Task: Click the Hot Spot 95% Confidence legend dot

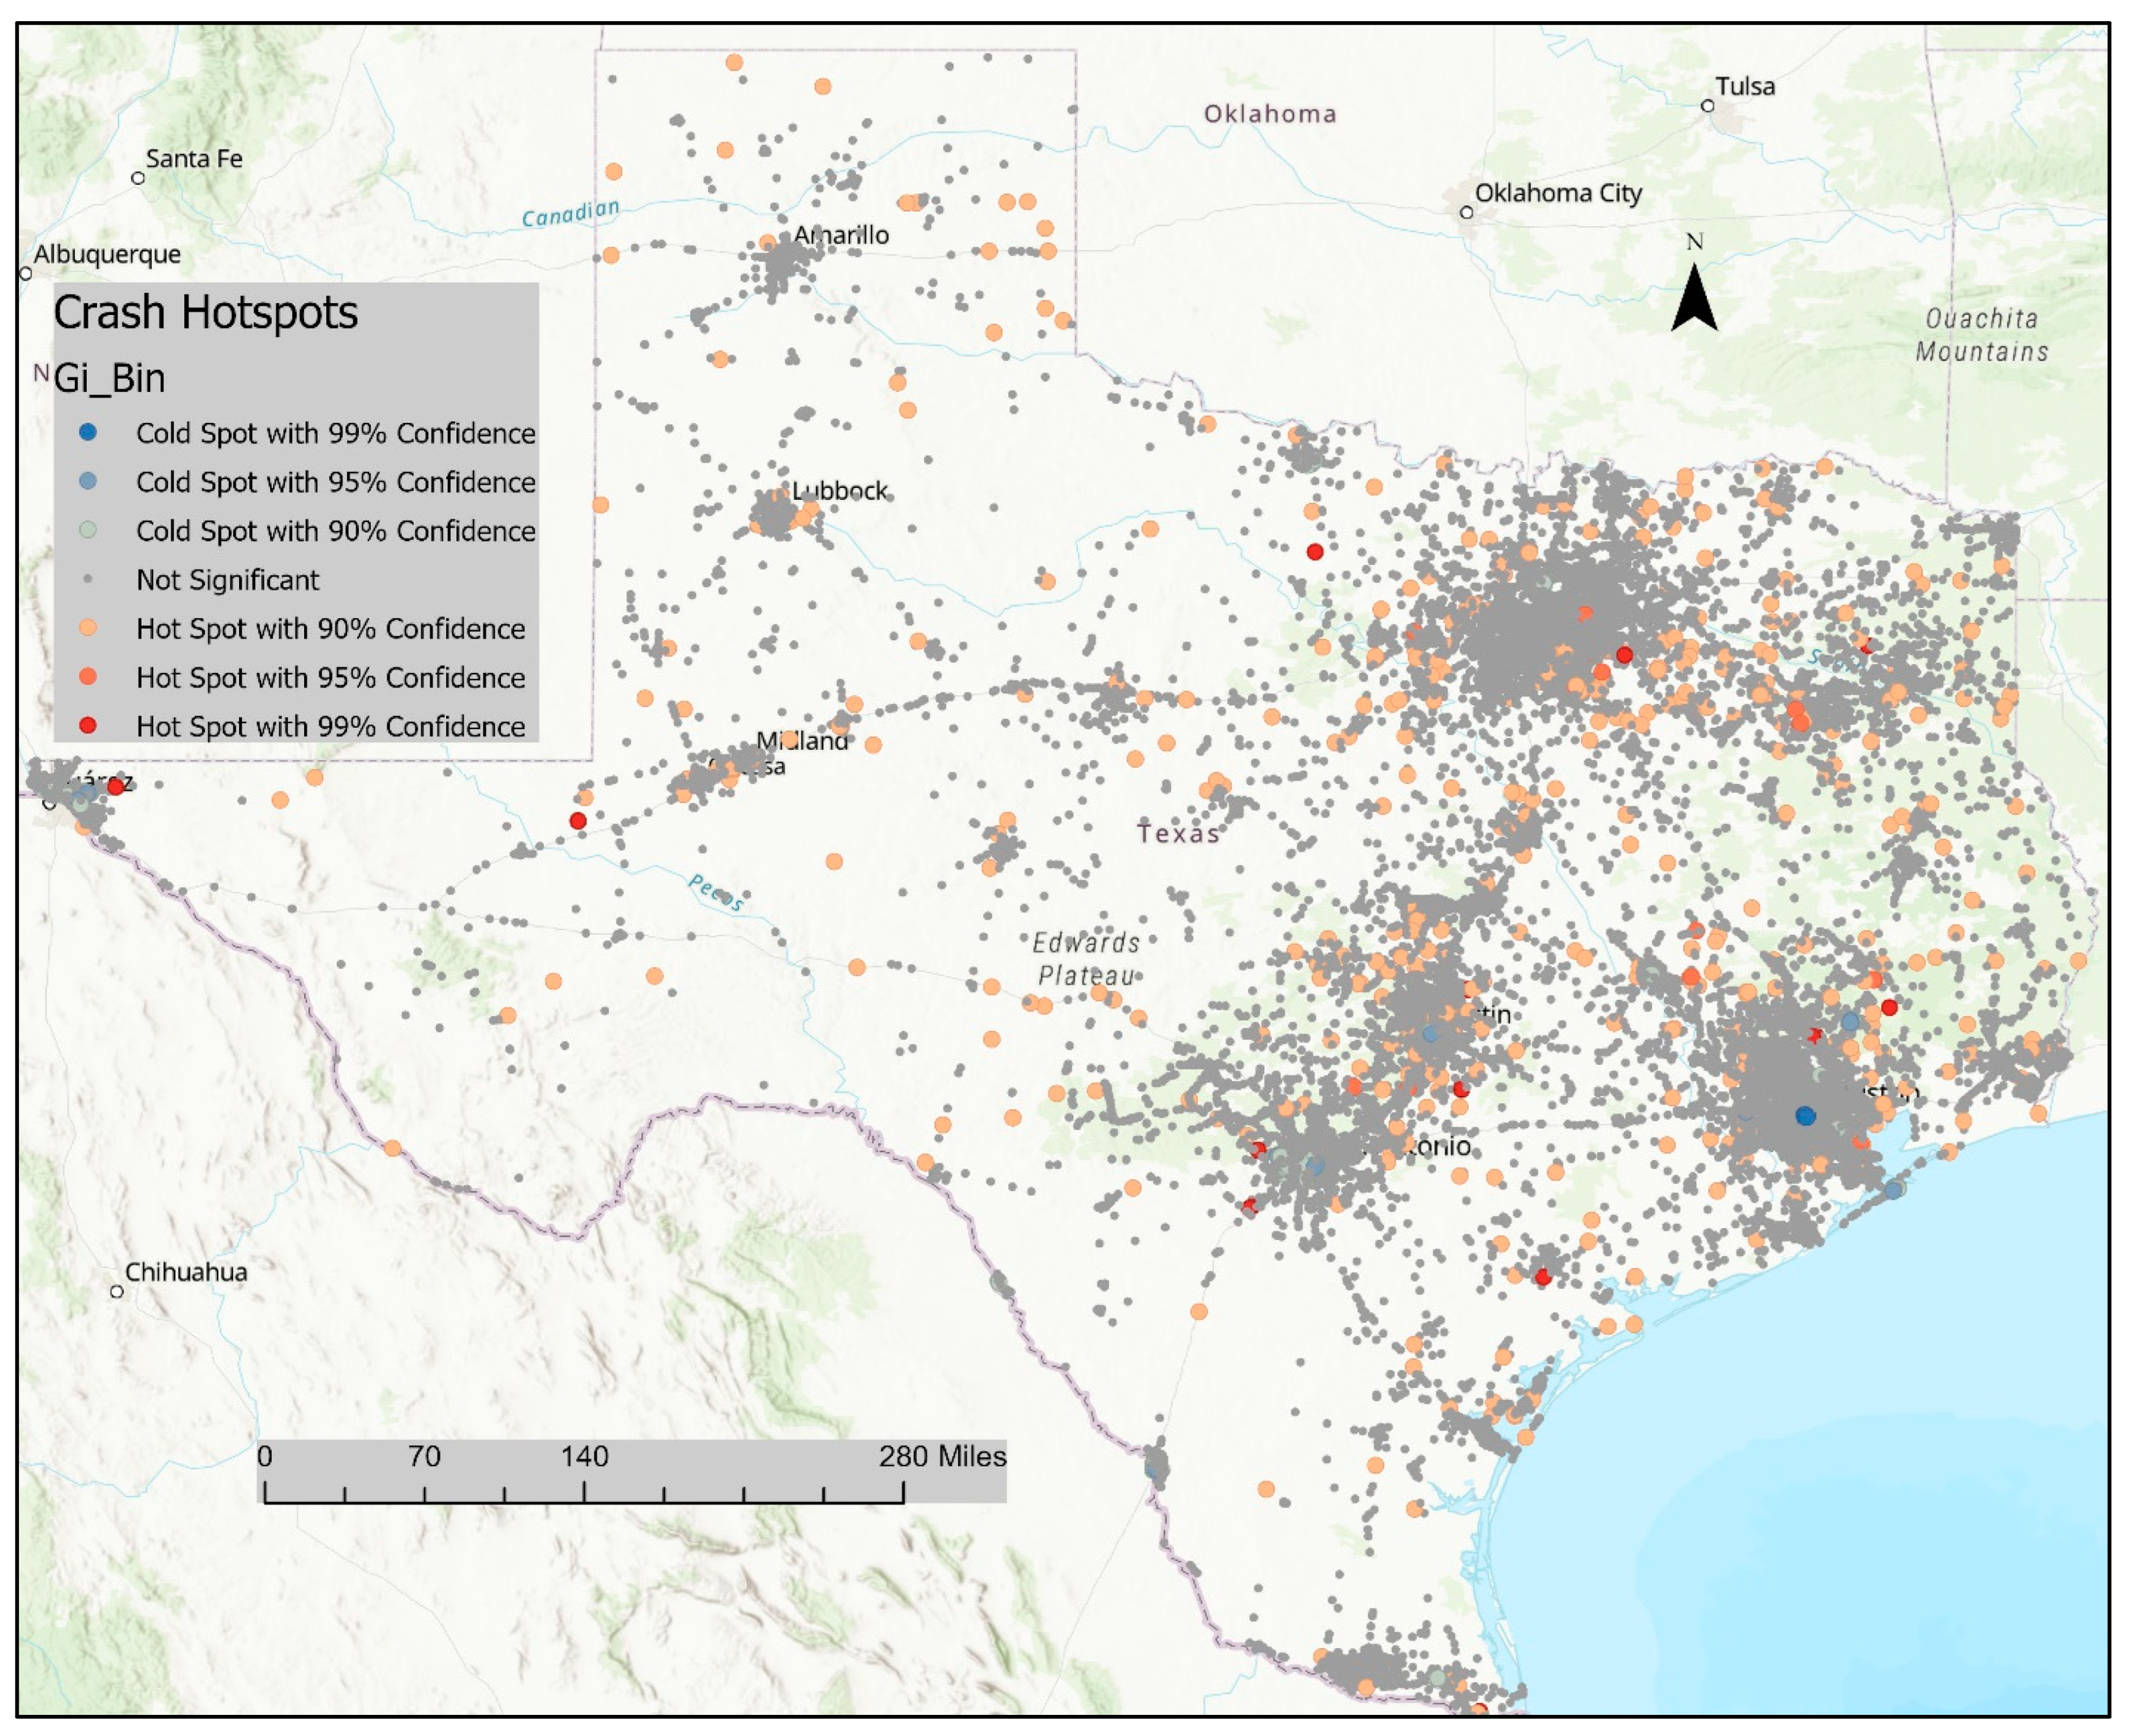Action: 88,677
